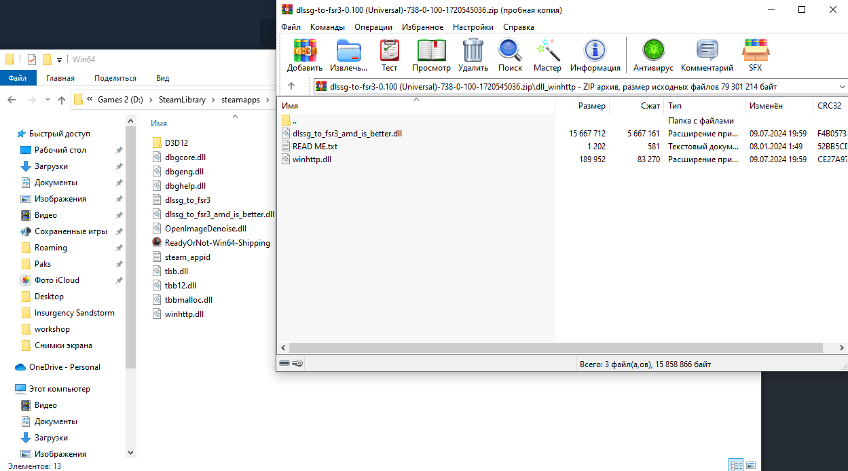Open Избранное menu in WinRAR
Image resolution: width=848 pixels, height=471 pixels.
(422, 27)
